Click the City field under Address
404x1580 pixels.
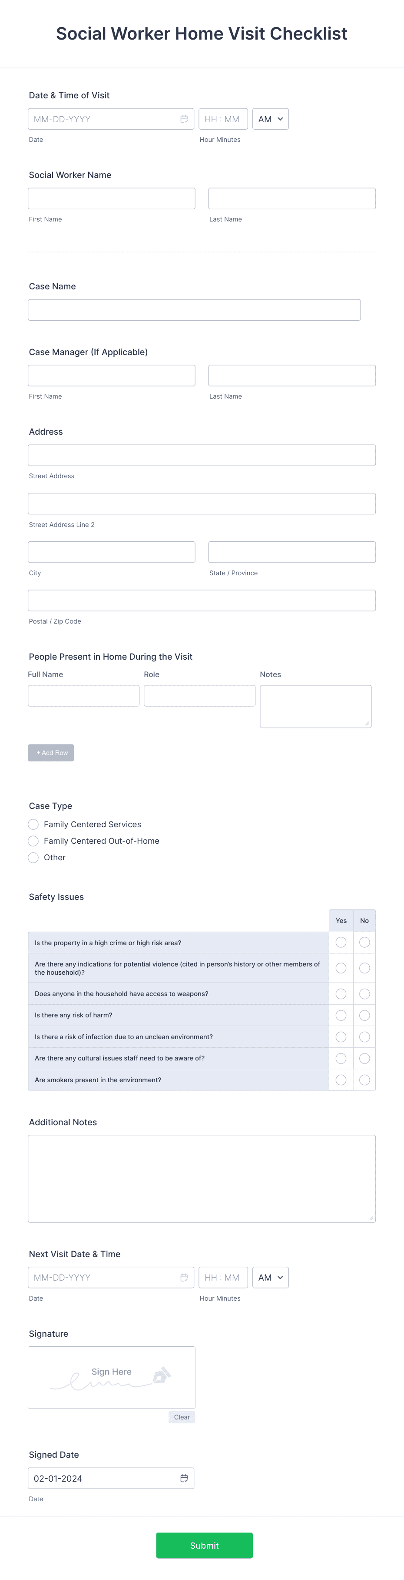[x=111, y=551]
